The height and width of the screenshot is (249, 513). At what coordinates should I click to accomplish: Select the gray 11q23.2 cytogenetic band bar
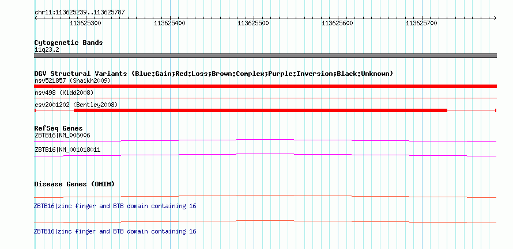coord(265,56)
